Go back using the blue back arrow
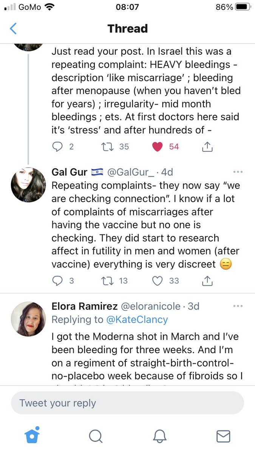Image resolution: width=255 pixels, height=453 pixels. (14, 29)
